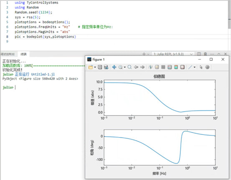The width and height of the screenshot is (231, 180).
Task: Click line number 6 in editor gutter
Action: (7, 27)
